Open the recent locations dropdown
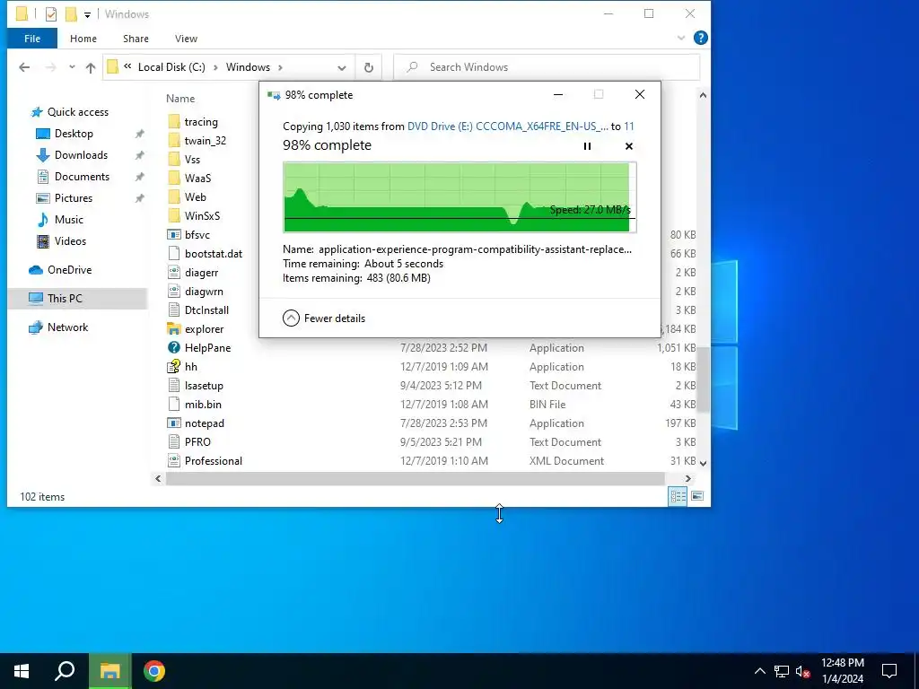Image resolution: width=919 pixels, height=689 pixels. [x=72, y=67]
